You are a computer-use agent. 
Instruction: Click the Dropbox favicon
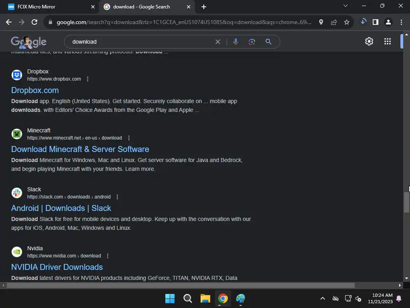tap(17, 75)
